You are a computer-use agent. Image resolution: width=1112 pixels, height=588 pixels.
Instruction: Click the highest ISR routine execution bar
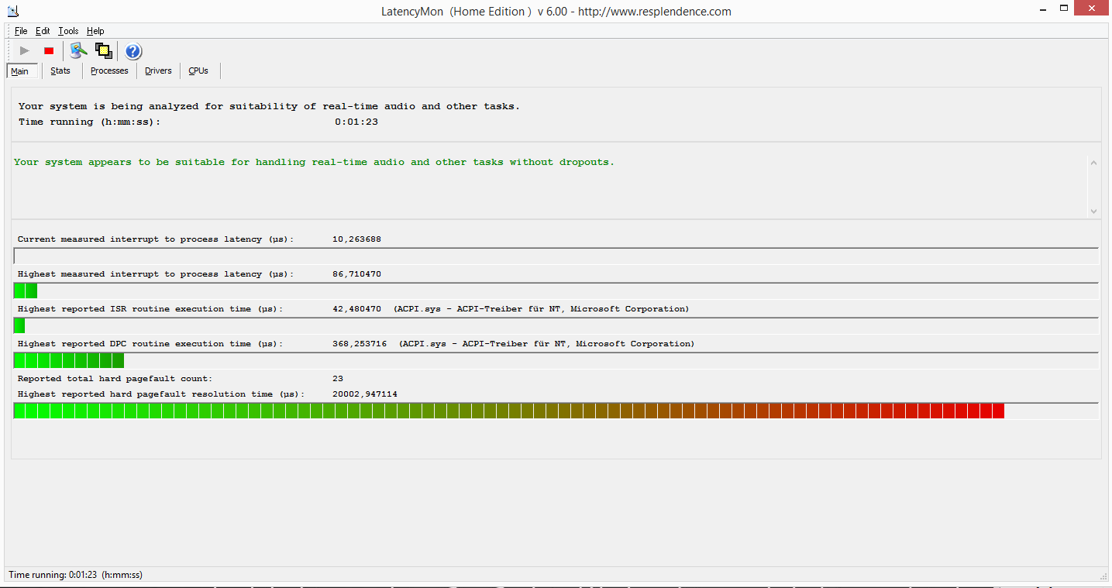pyautogui.click(x=556, y=326)
